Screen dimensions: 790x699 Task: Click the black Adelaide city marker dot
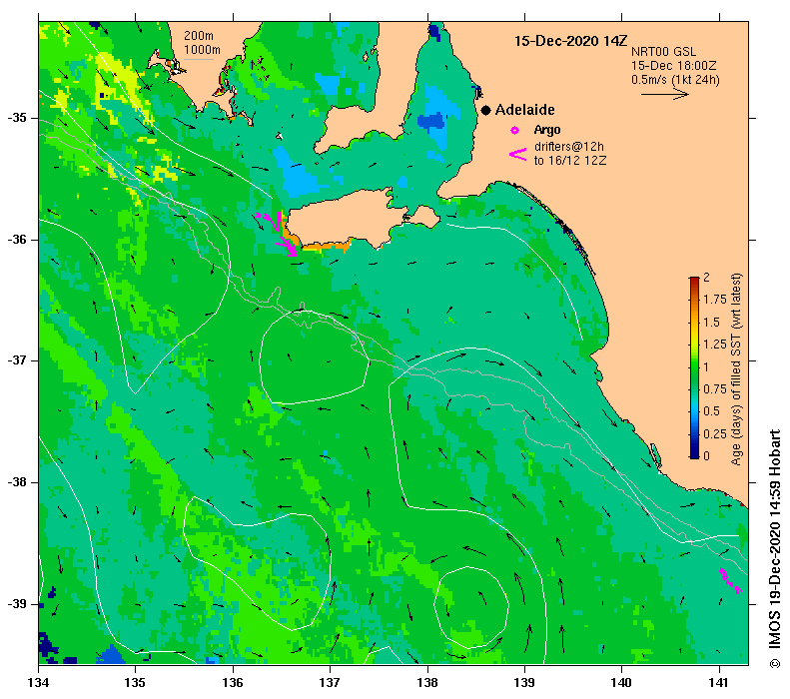click(485, 110)
